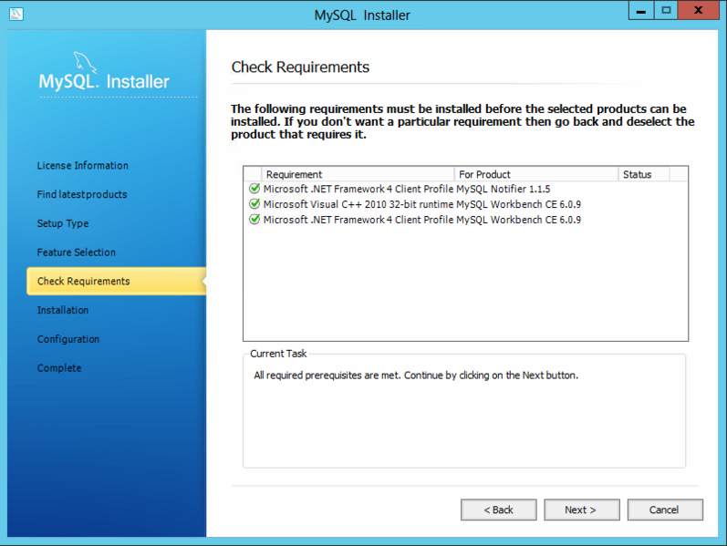Maximize the MySQL Installer window
Image resolution: width=727 pixels, height=546 pixels.
(666, 10)
